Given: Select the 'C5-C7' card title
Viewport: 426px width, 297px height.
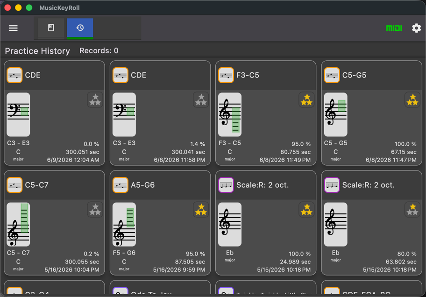Looking at the screenshot, I should pyautogui.click(x=37, y=185).
